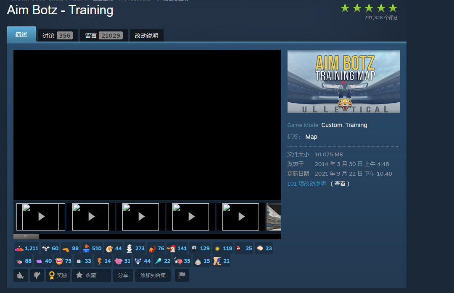The height and width of the screenshot is (293, 454).
Task: Select the third video thumbnail
Action: tap(141, 217)
